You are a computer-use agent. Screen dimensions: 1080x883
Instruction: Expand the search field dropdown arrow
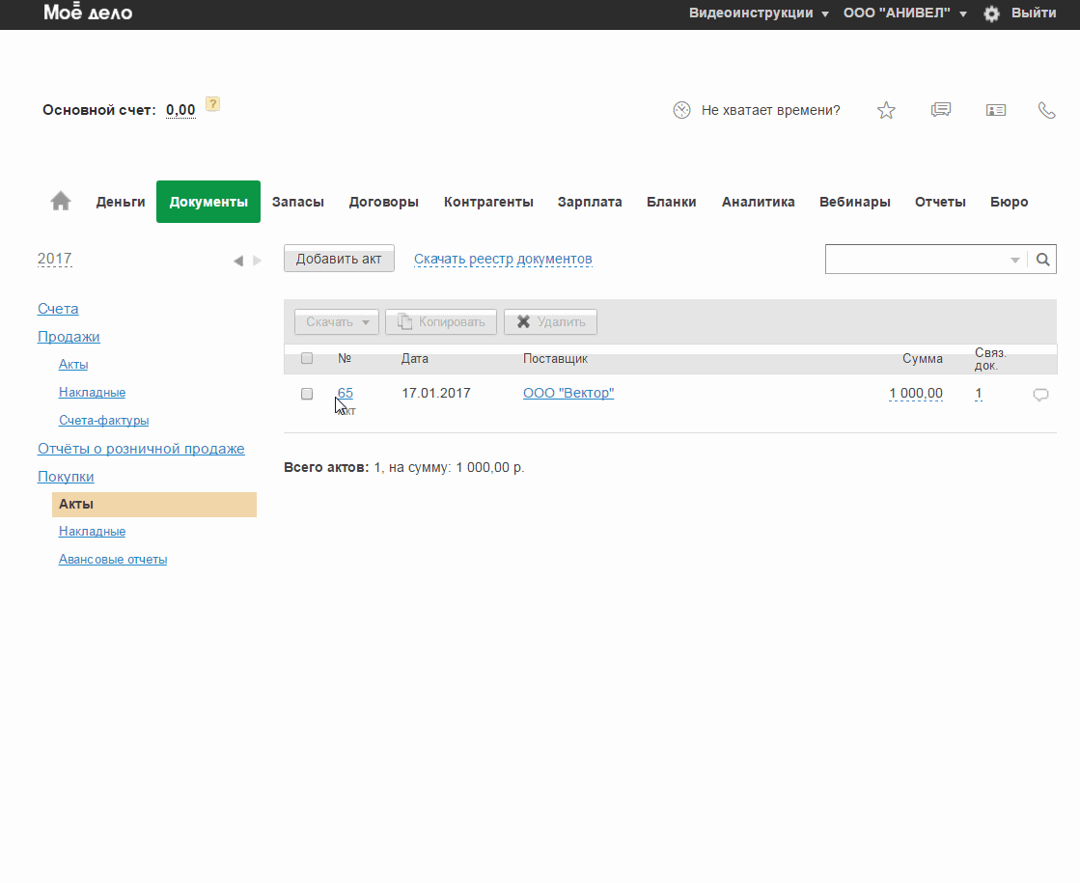click(x=1014, y=260)
